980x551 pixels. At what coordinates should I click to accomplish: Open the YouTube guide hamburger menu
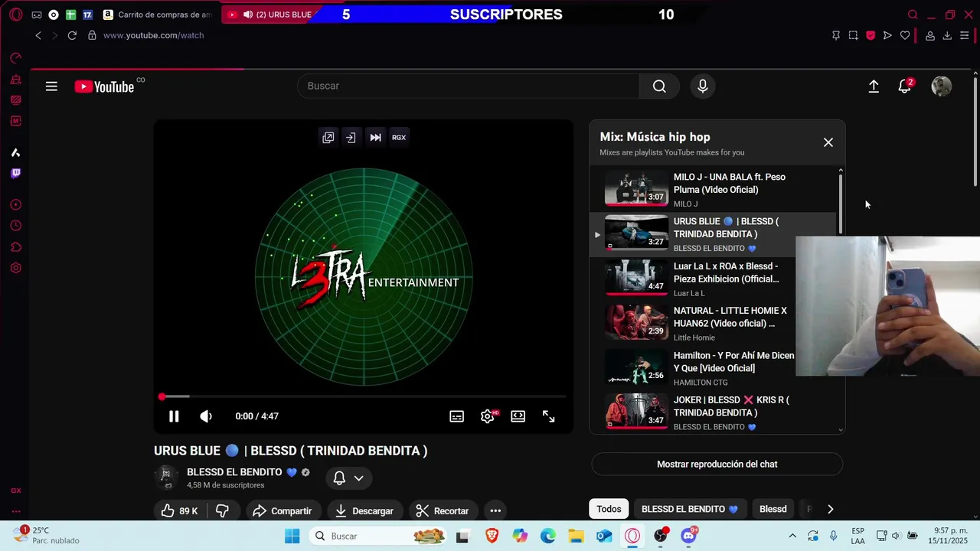(x=51, y=86)
